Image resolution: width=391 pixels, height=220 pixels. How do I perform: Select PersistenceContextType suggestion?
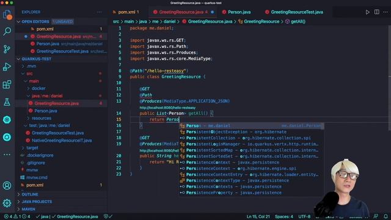click(251, 181)
